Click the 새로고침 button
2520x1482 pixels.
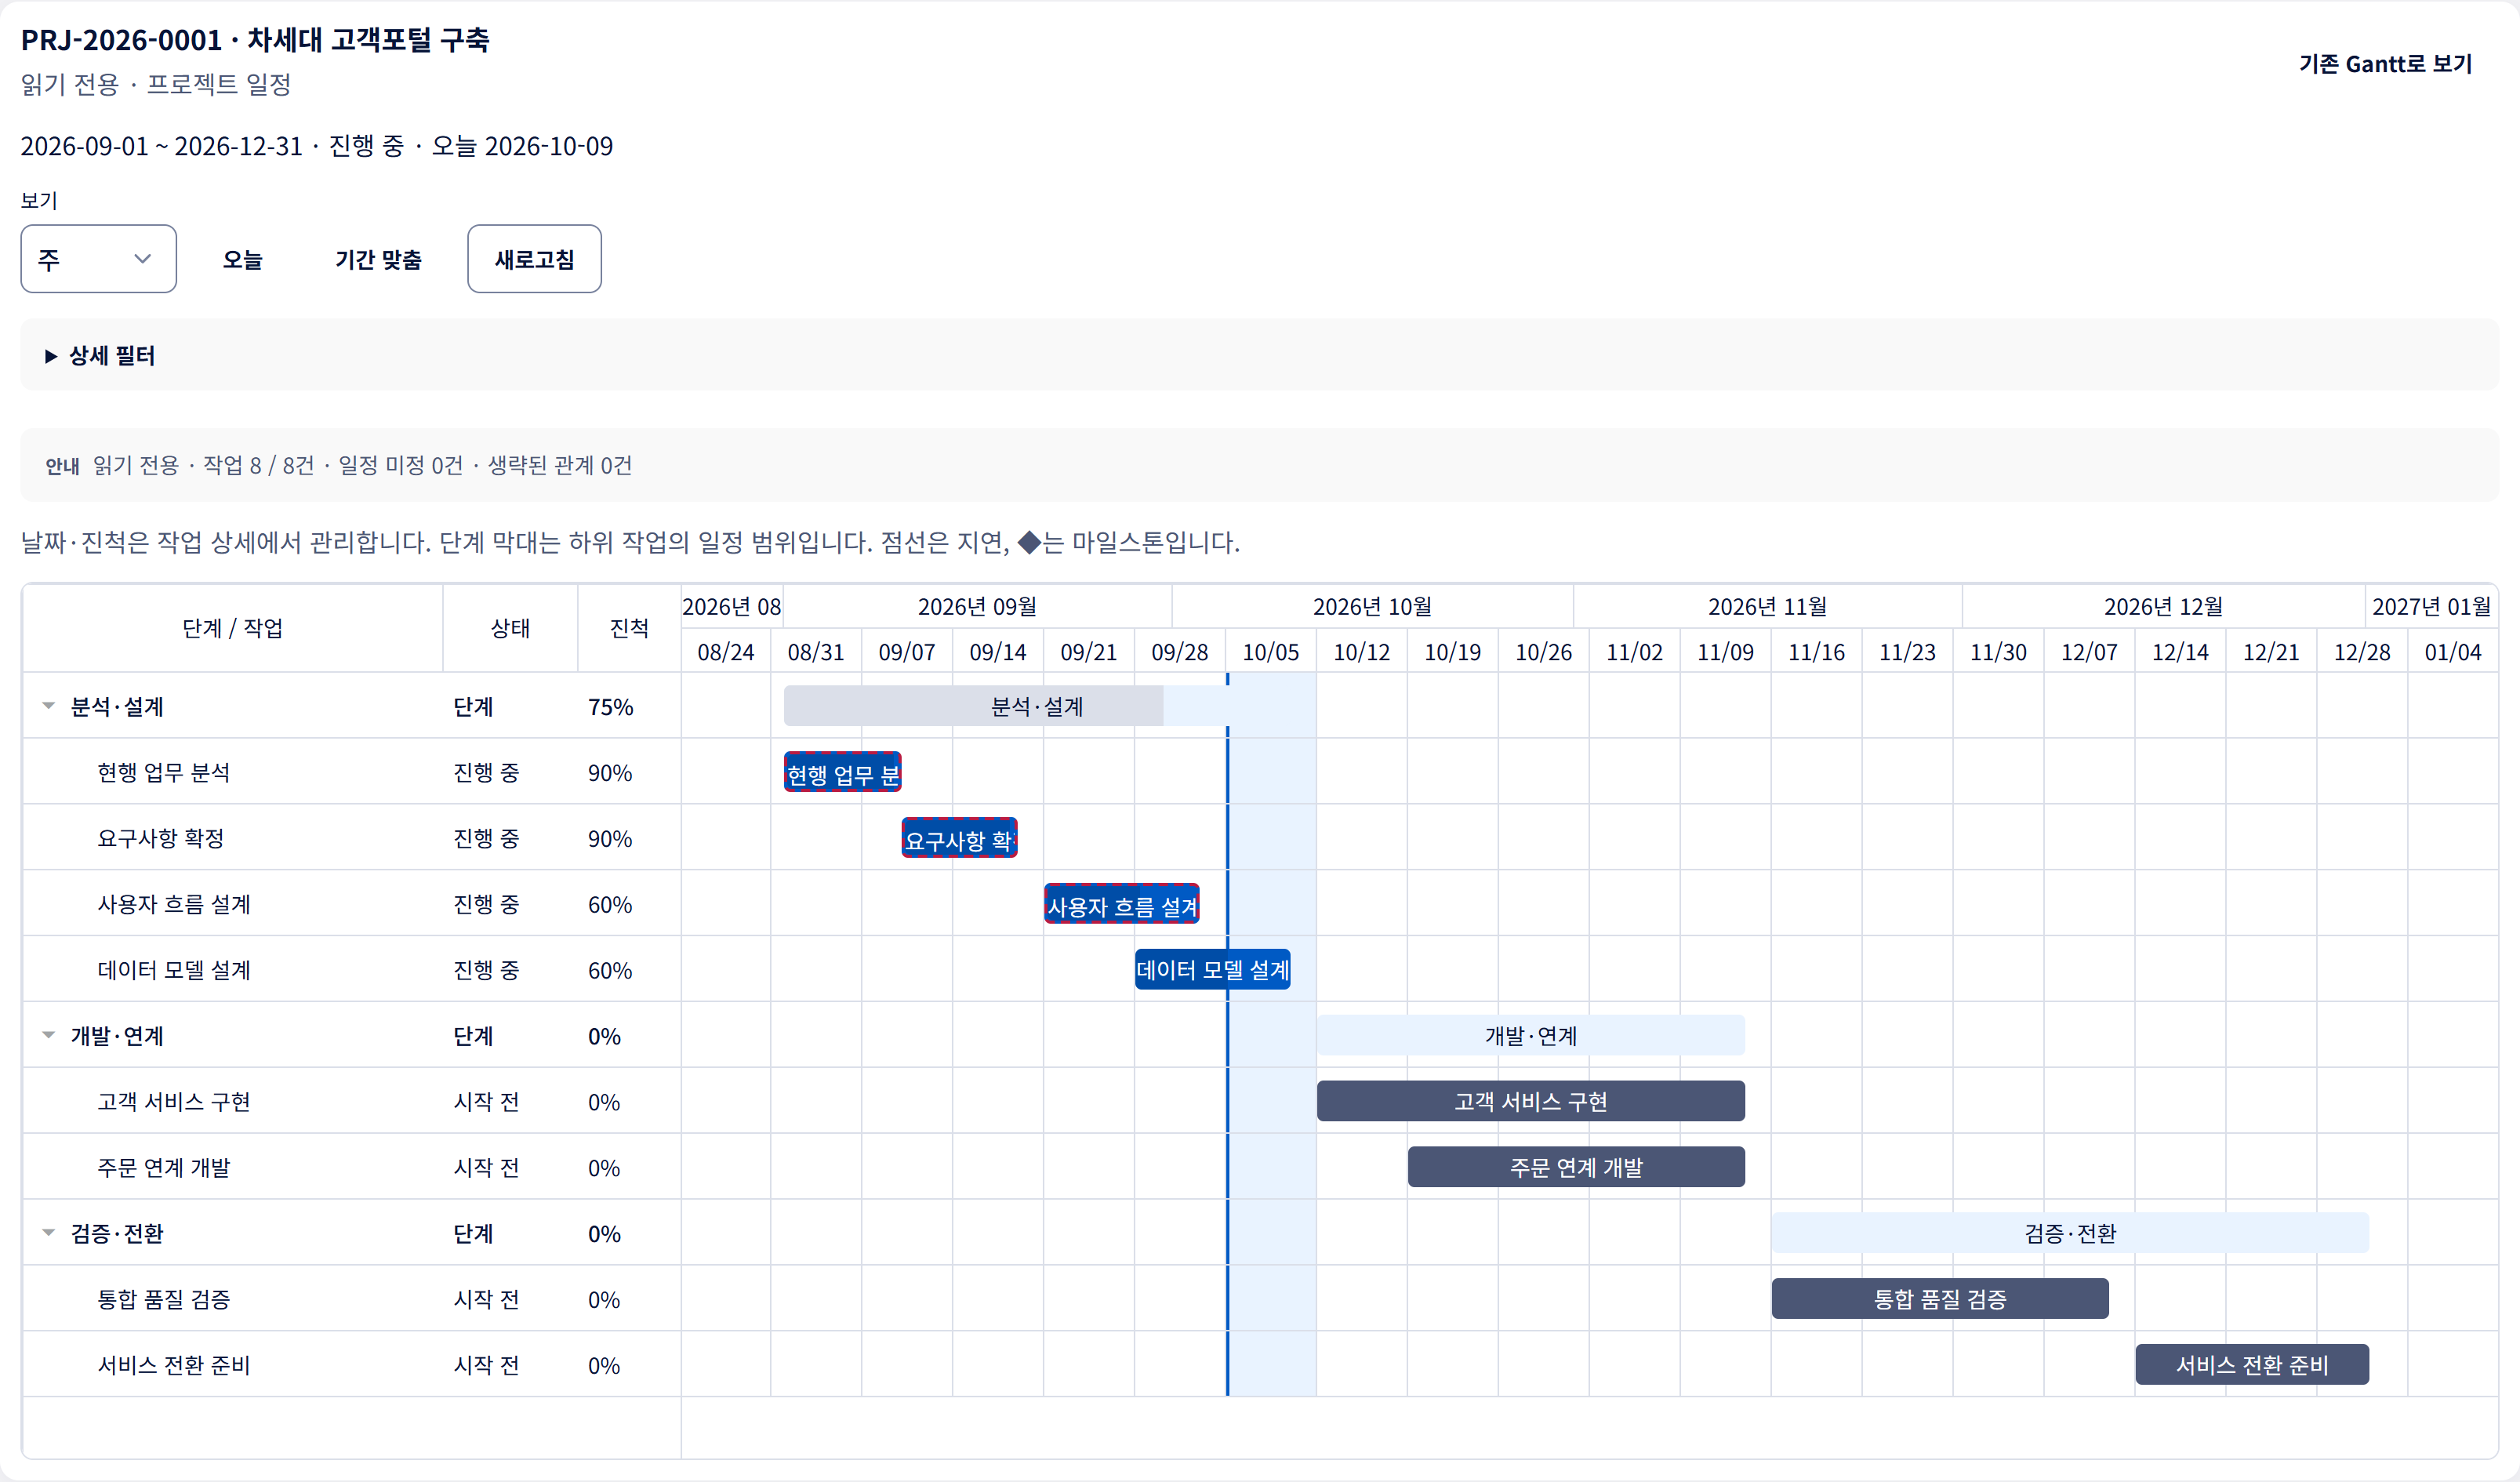[534, 259]
